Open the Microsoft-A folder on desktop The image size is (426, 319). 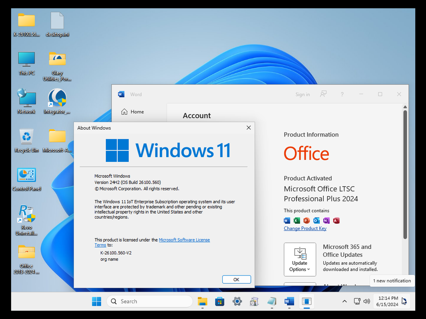click(57, 136)
